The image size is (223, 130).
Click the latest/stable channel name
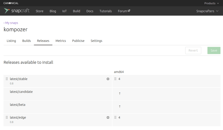(19, 79)
